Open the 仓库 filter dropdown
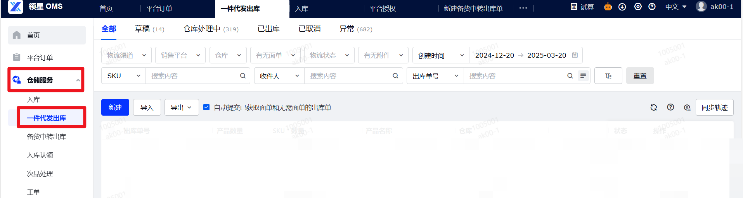This screenshot has width=743, height=198. pyautogui.click(x=228, y=55)
